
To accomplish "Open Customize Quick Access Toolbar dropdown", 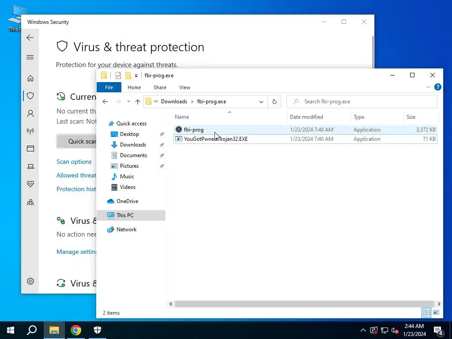I will click(x=136, y=76).
